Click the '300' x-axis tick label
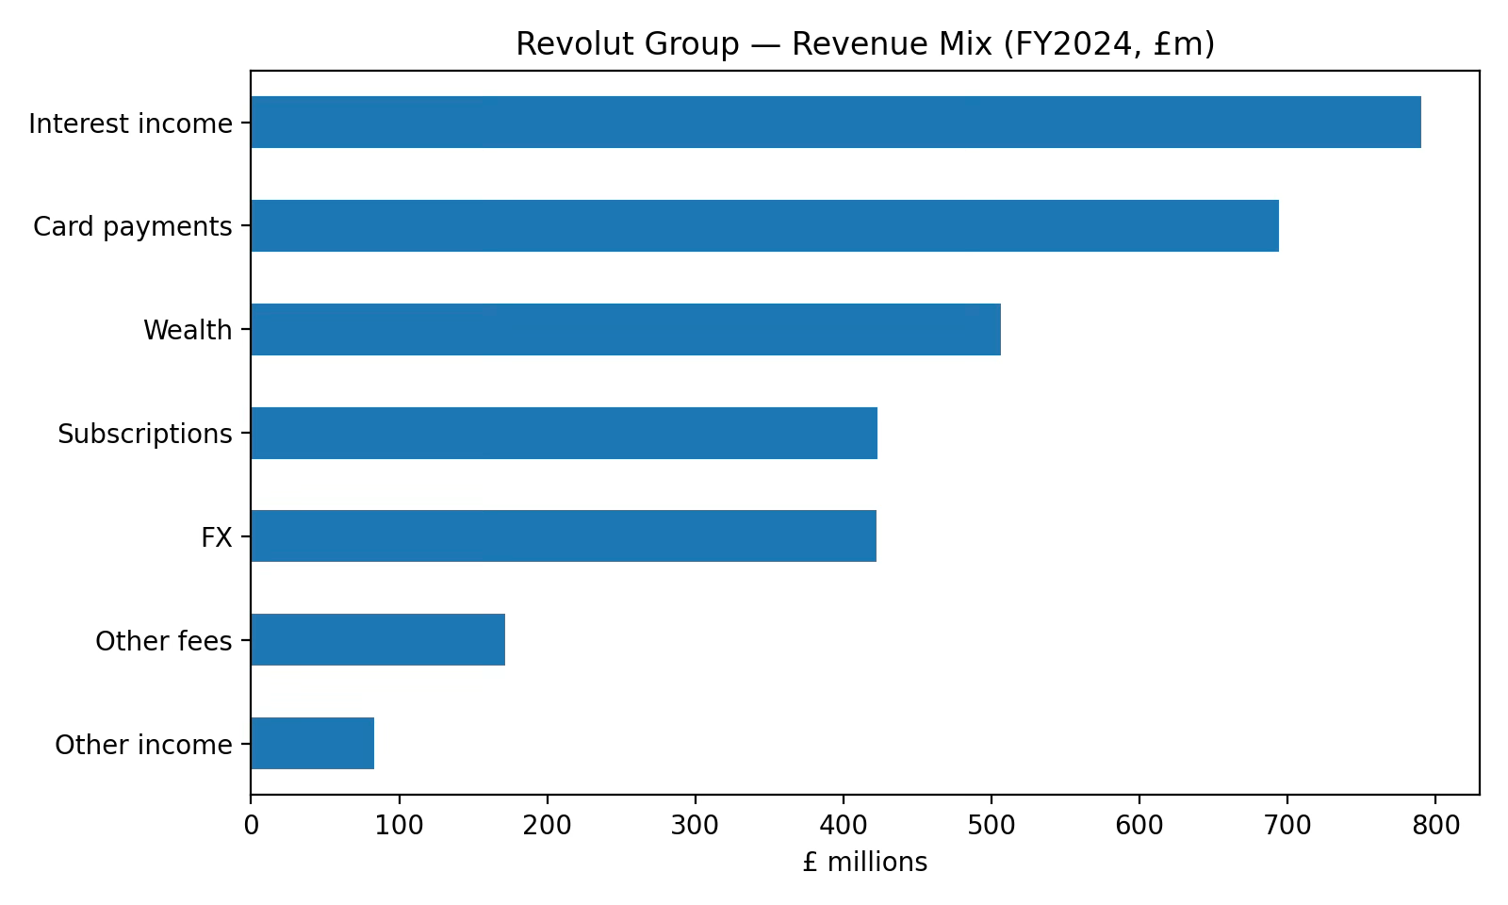 (x=695, y=826)
